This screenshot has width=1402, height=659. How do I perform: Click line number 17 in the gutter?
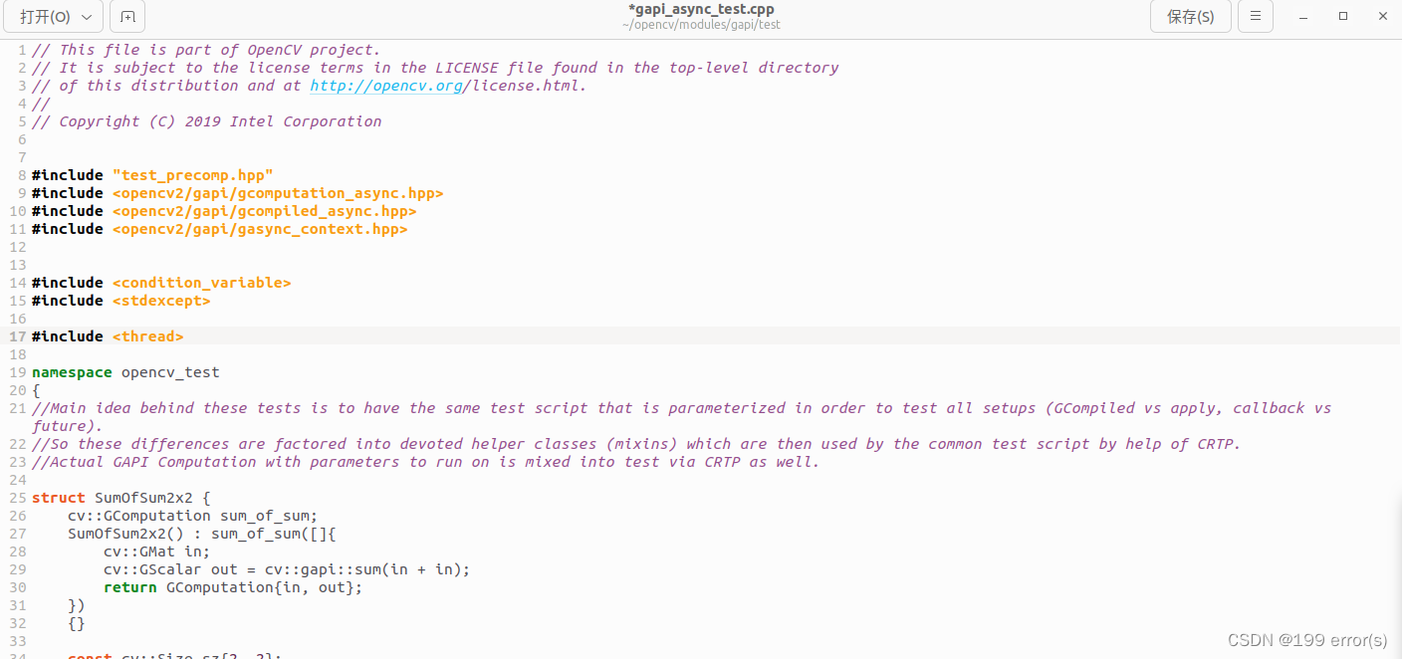coord(17,335)
